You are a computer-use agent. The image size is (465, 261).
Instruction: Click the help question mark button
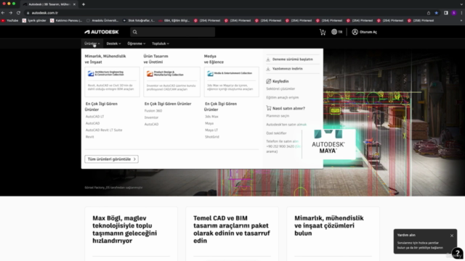(458, 253)
